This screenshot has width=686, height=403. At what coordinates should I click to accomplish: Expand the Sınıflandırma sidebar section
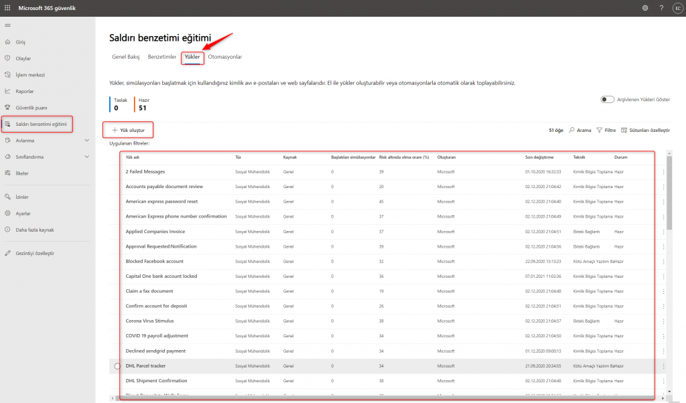coord(87,157)
